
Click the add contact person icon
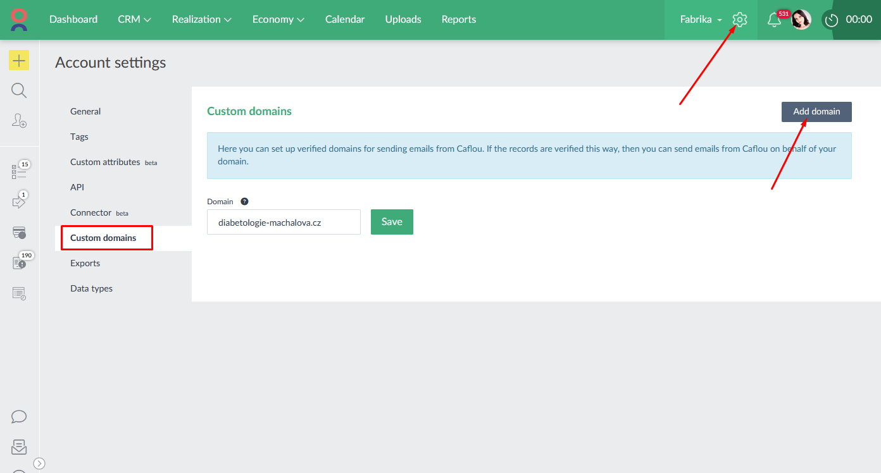pyautogui.click(x=19, y=120)
